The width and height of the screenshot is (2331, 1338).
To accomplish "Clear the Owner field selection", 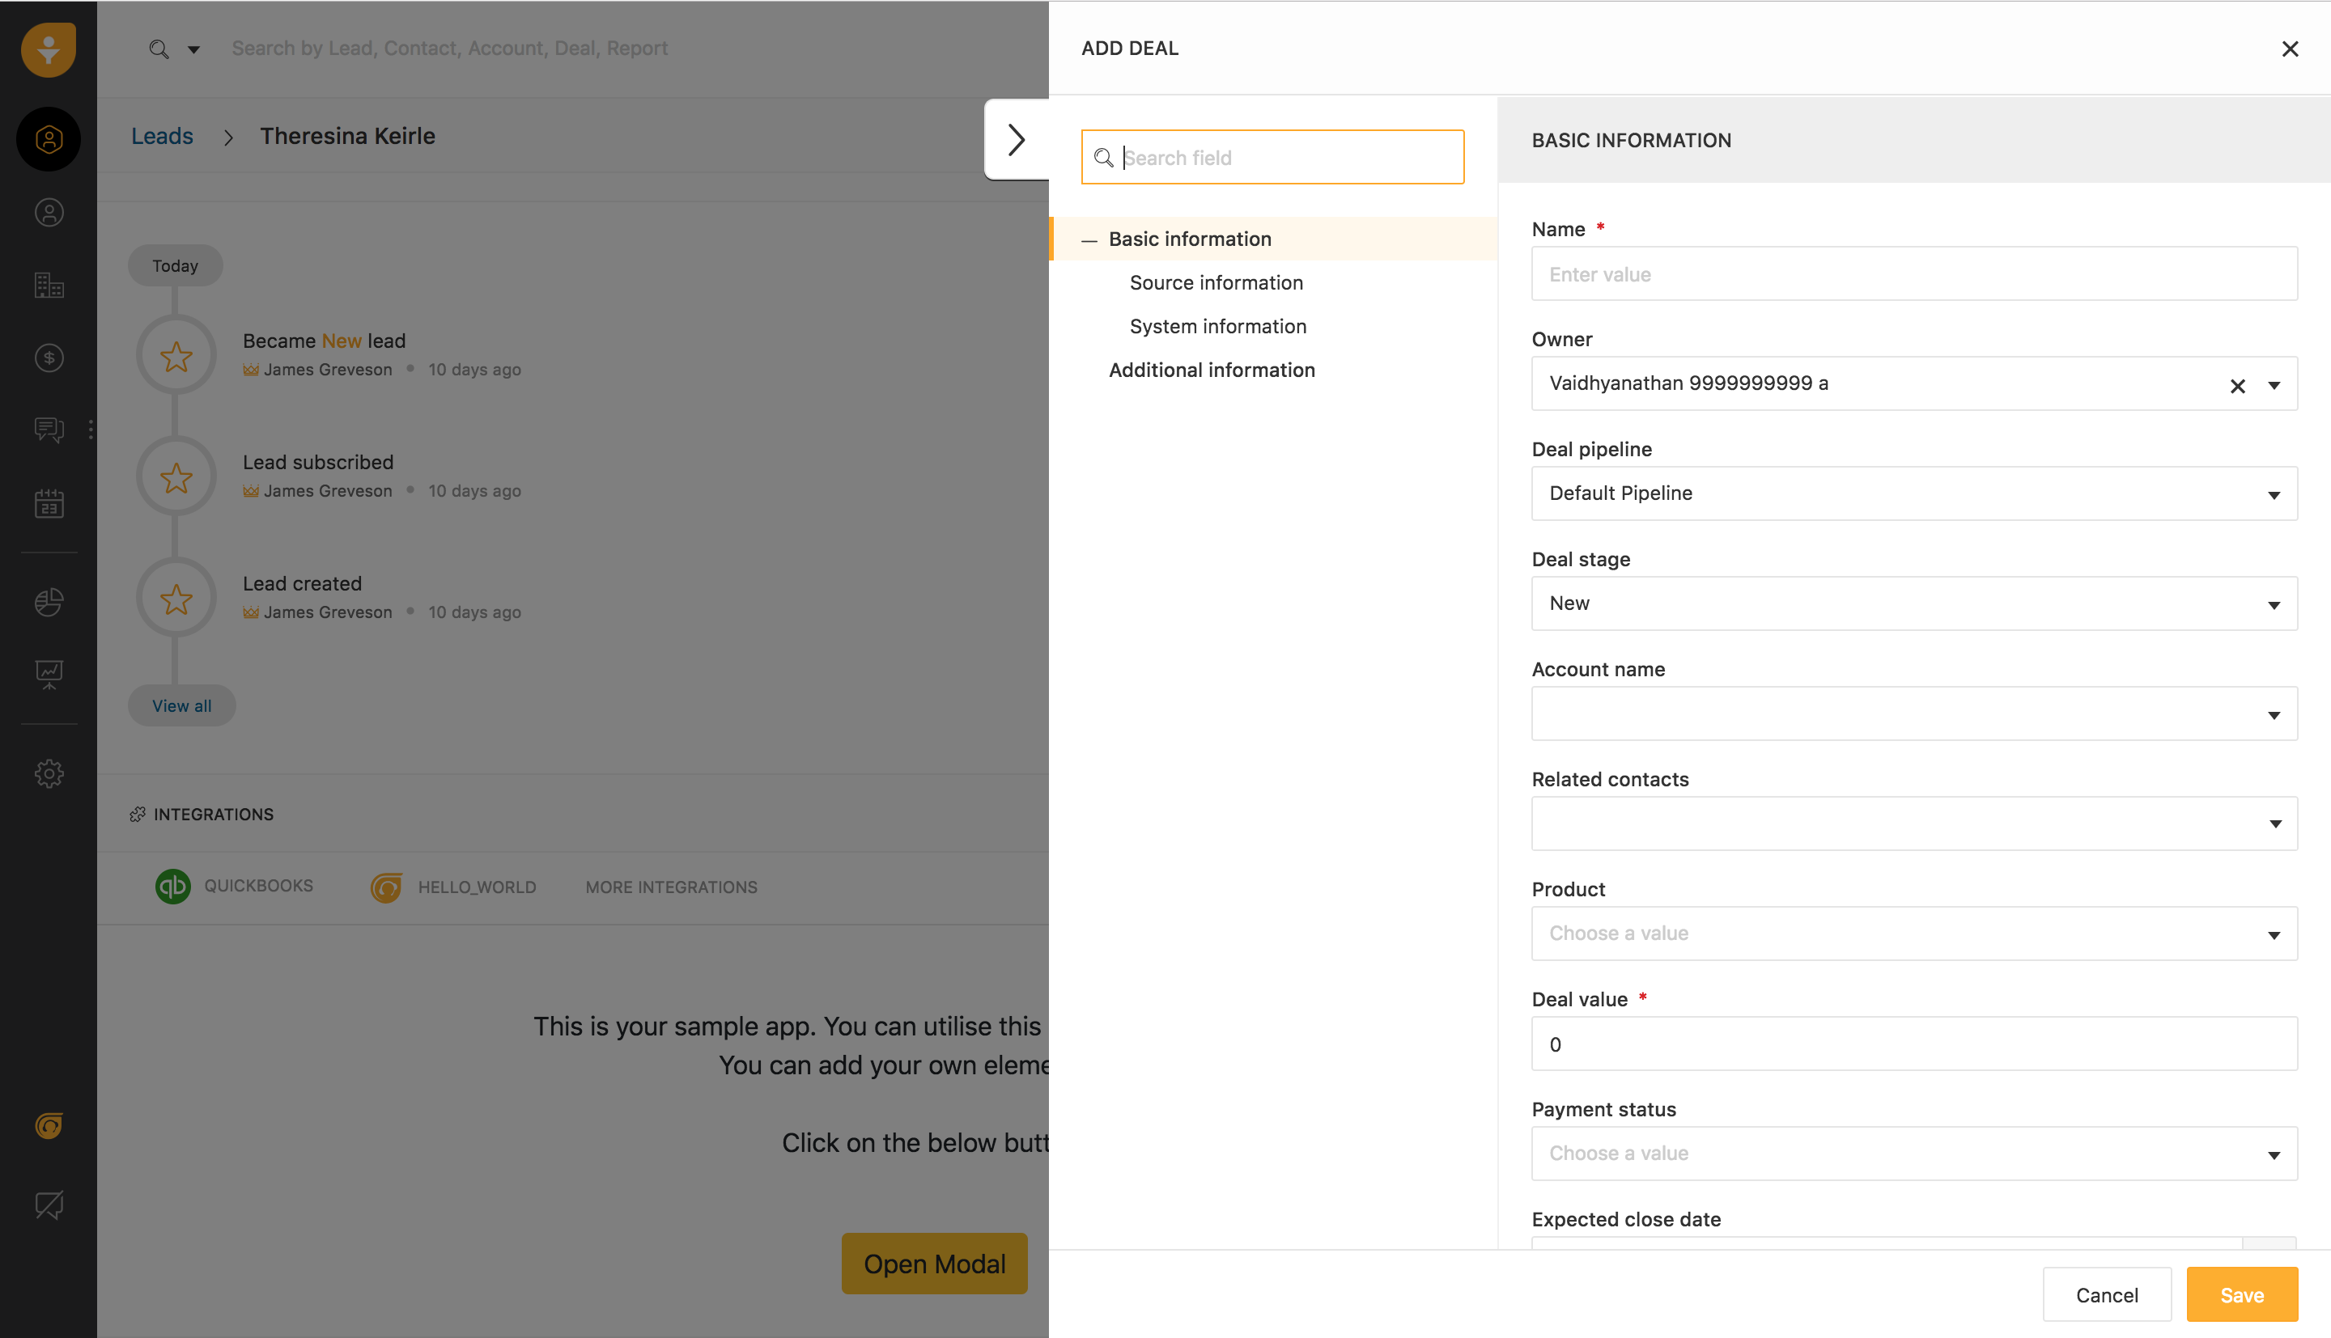I will (2237, 386).
